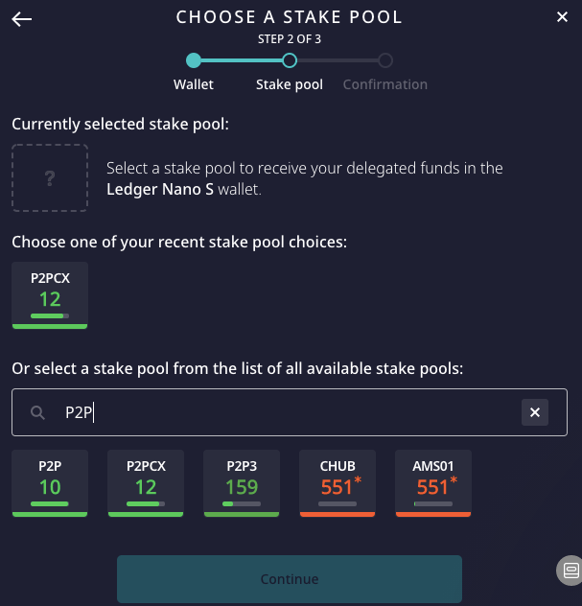Image resolution: width=582 pixels, height=606 pixels.
Task: Close the stake pool dialog
Action: coord(562,16)
